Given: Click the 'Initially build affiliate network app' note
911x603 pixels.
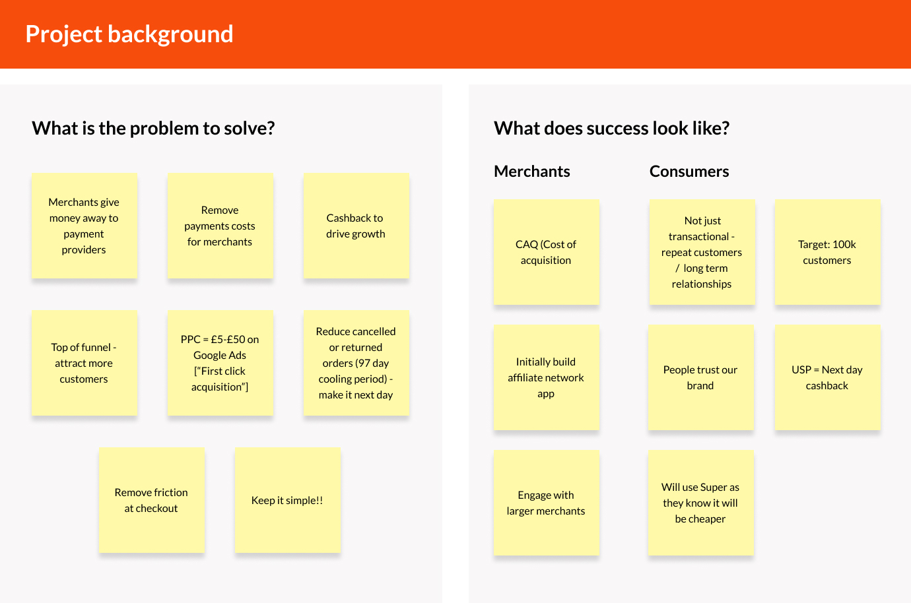Looking at the screenshot, I should 546,377.
